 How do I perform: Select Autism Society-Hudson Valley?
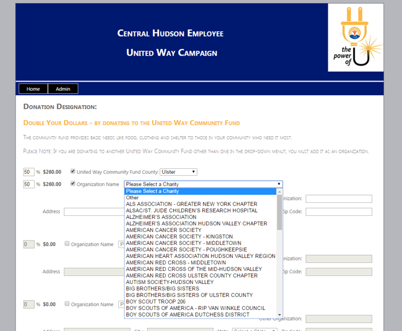click(200, 282)
